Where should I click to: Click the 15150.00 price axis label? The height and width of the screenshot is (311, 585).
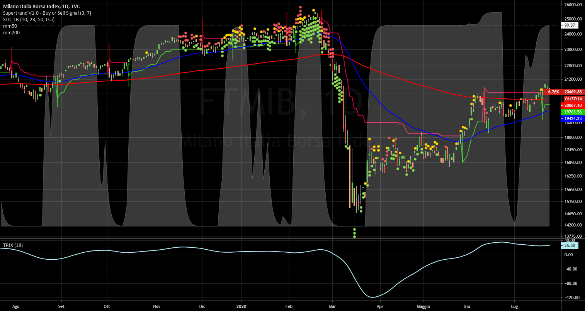point(572,201)
